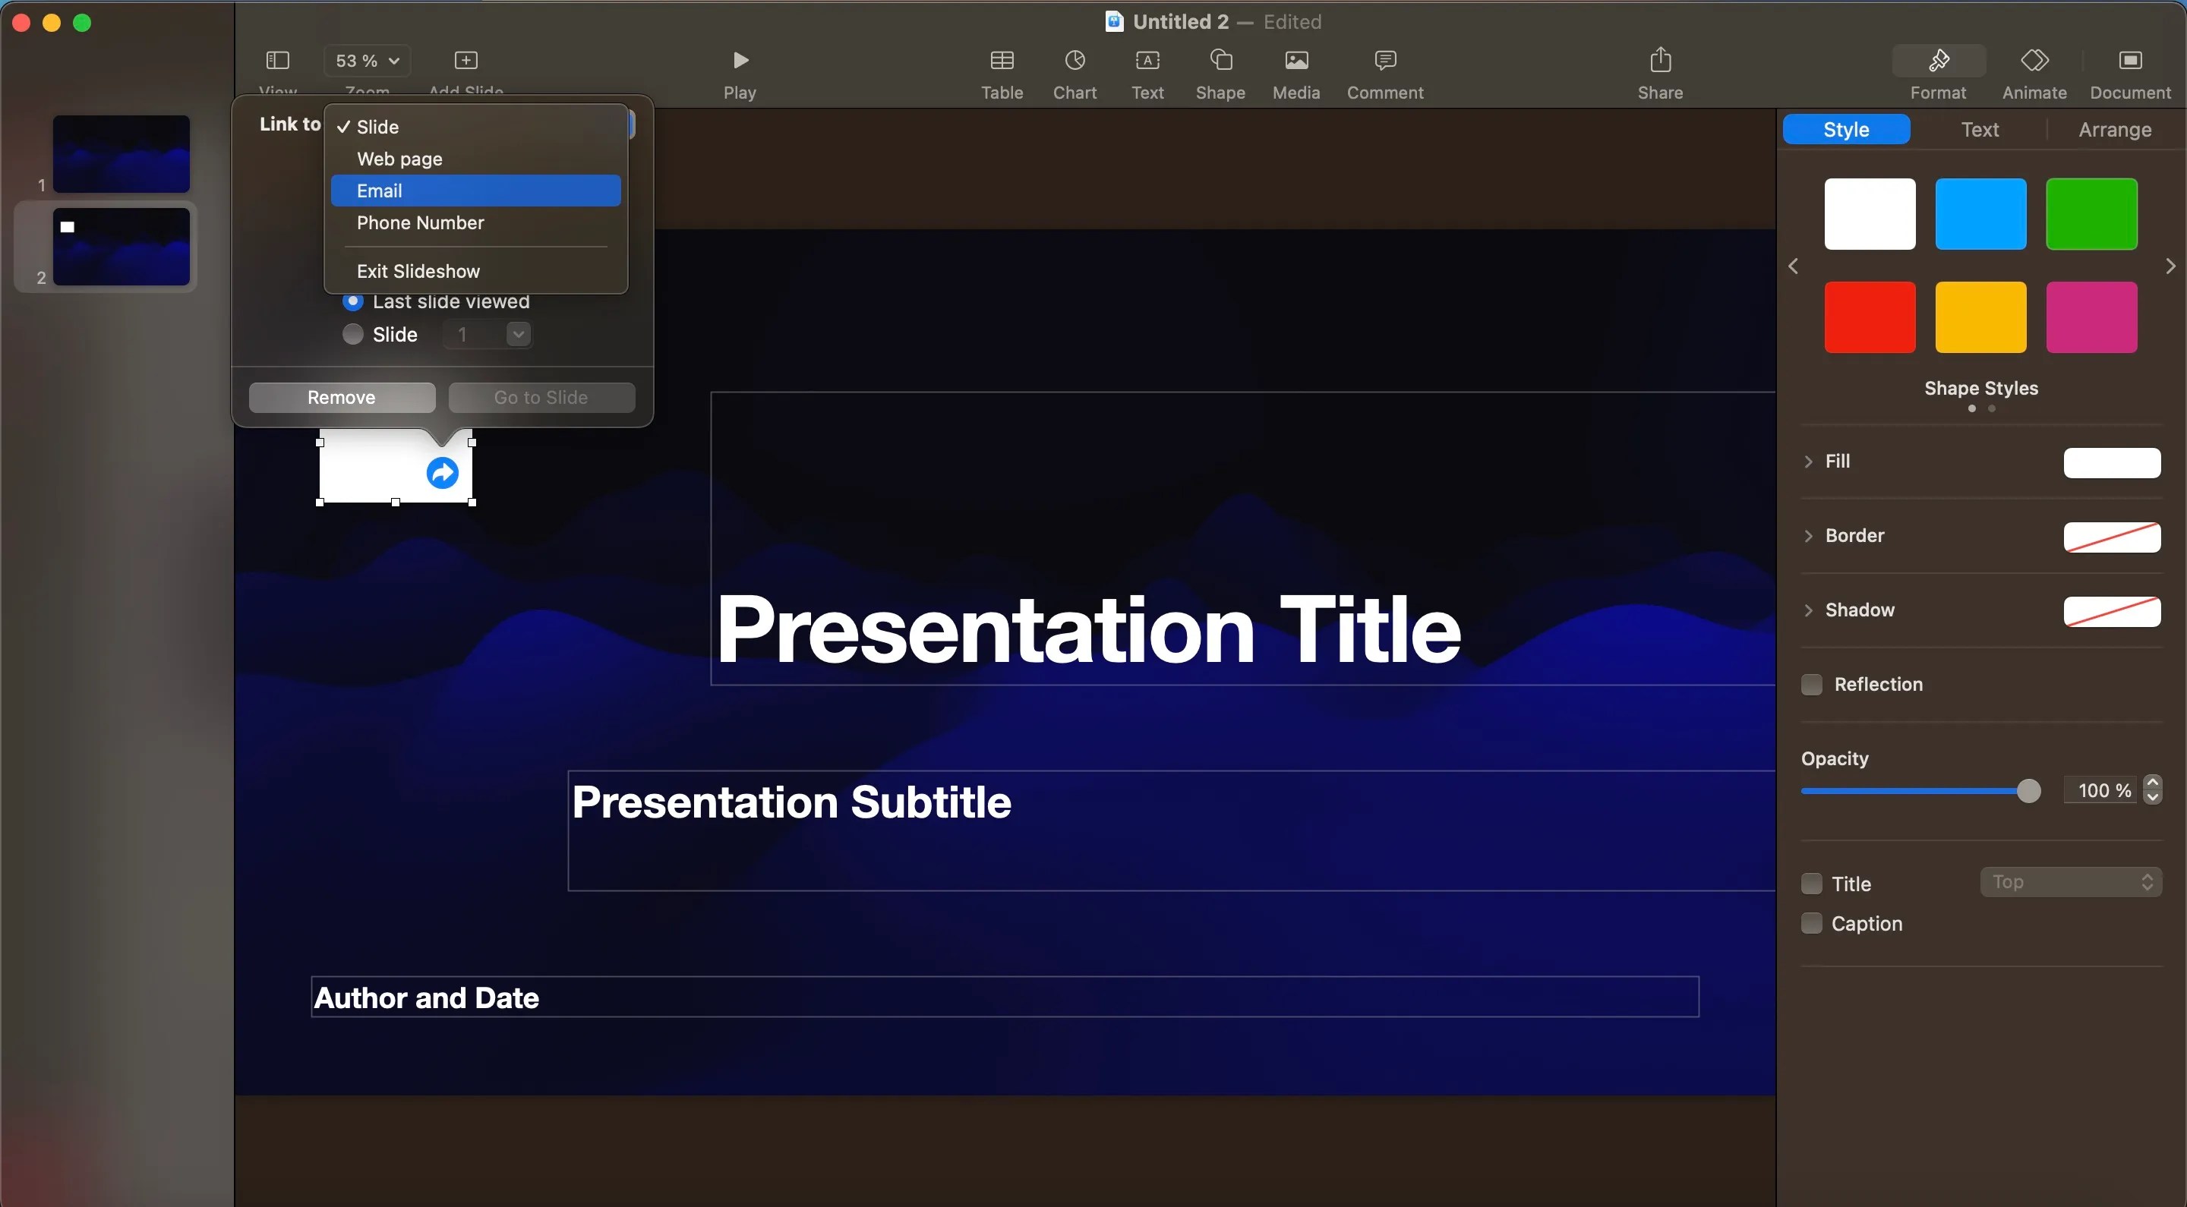This screenshot has width=2187, height=1207.
Task: Open the zoom percentage dropdown
Action: 368,60
